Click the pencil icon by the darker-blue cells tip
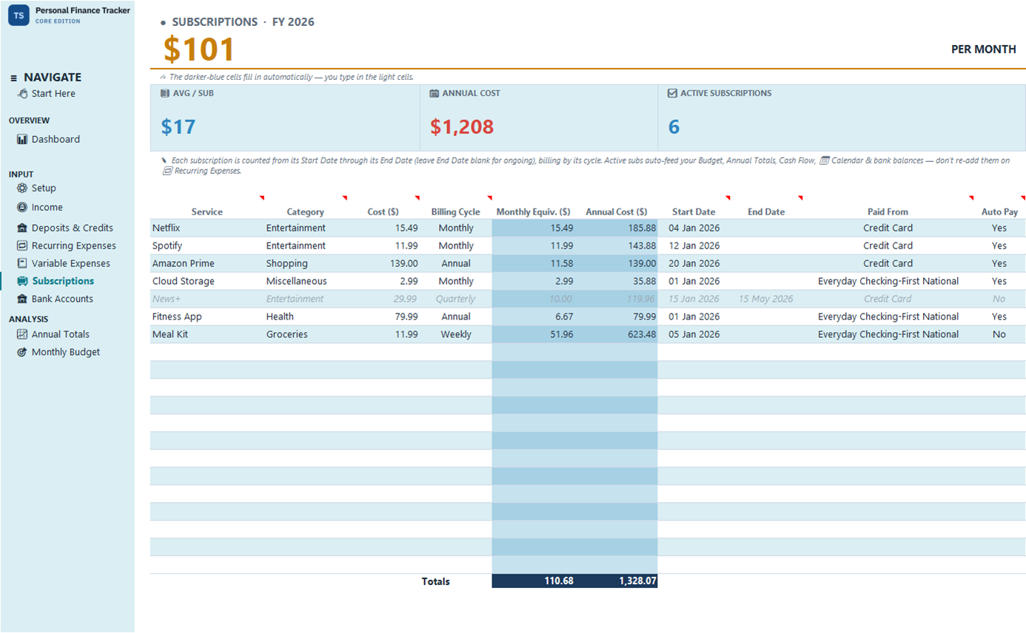1026x633 pixels. coord(163,77)
